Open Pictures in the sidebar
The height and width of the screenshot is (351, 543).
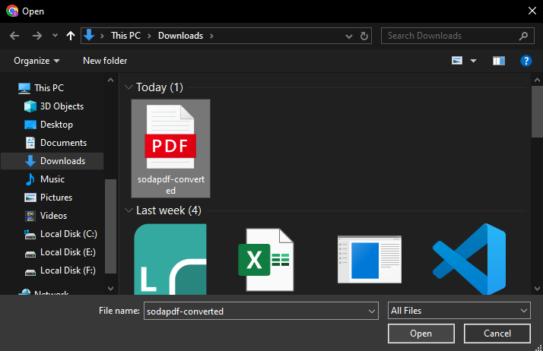click(x=56, y=198)
